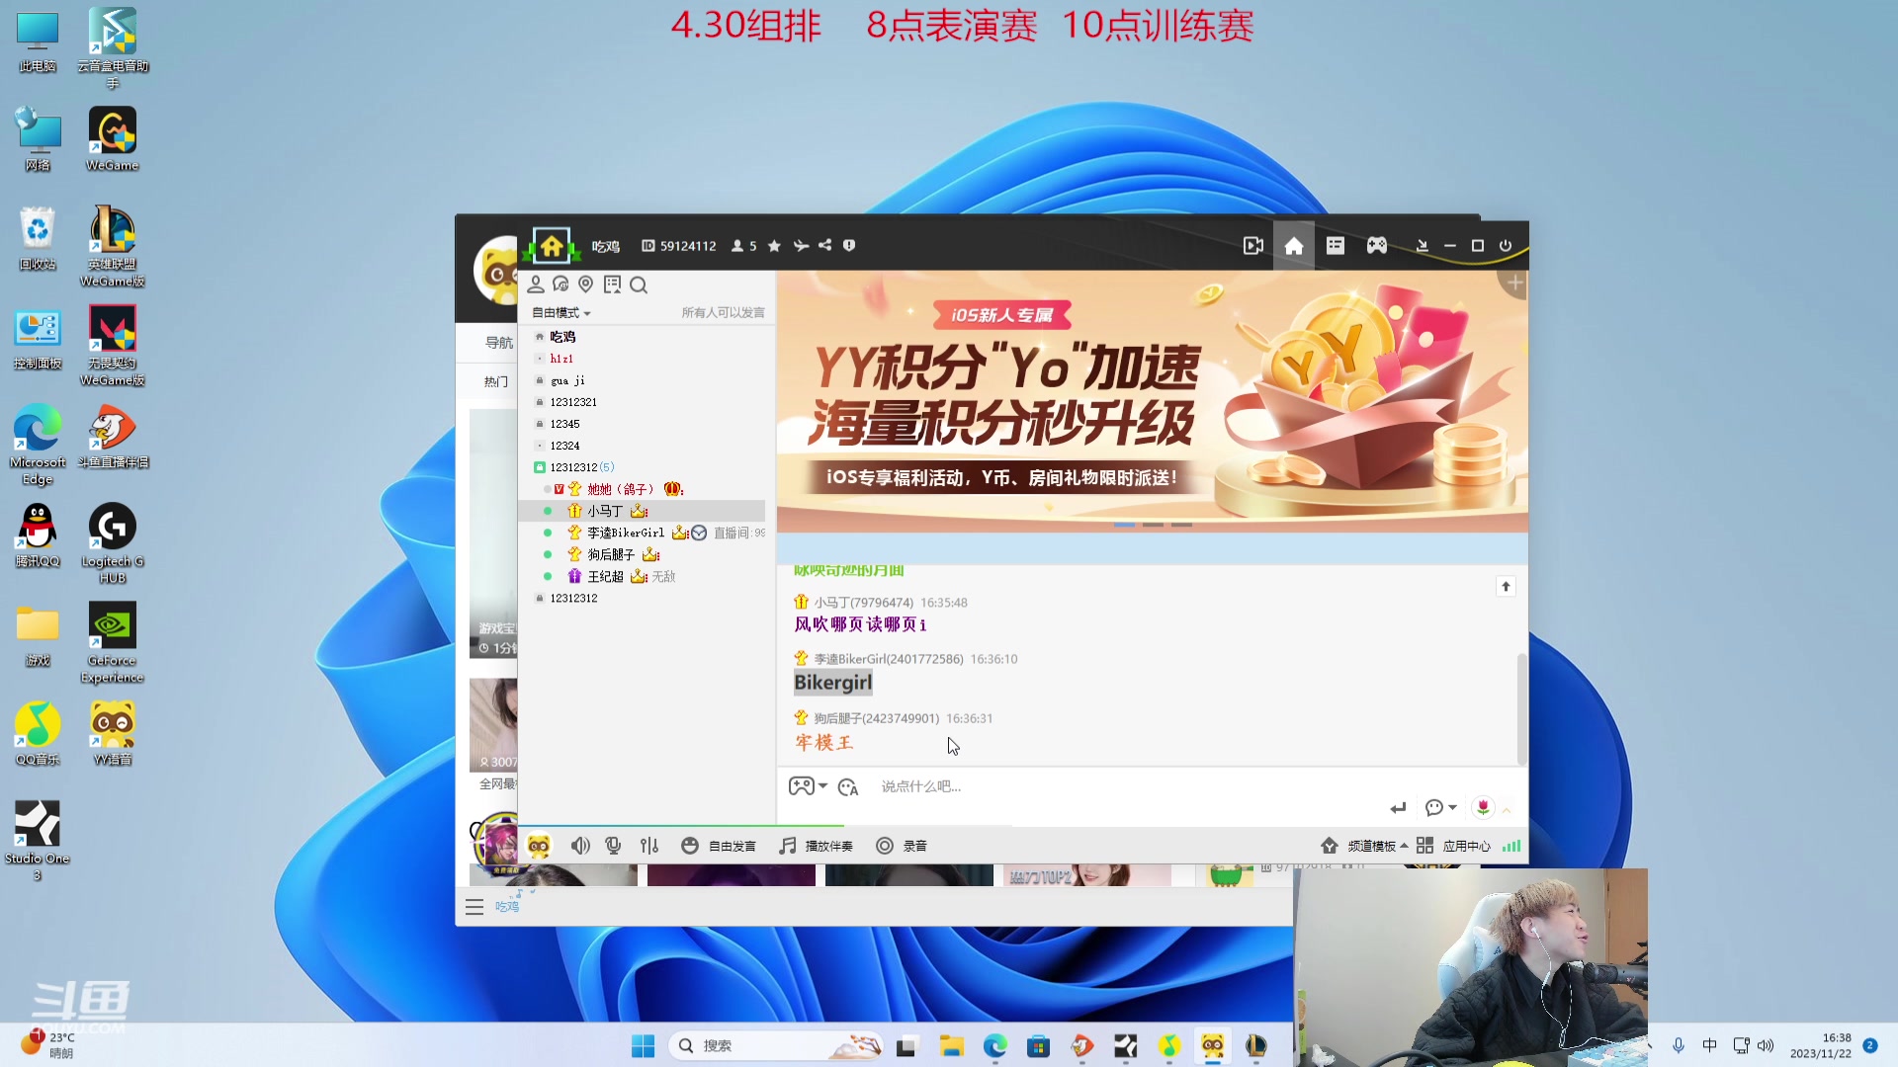This screenshot has height=1067, width=1898.
Task: Send a flower gift icon
Action: click(x=1483, y=808)
